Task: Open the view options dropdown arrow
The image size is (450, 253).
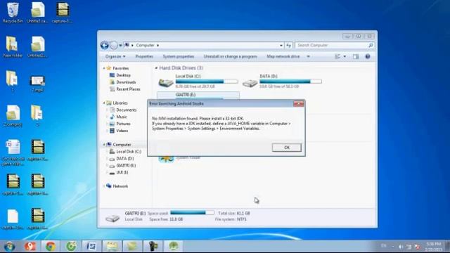Action: coord(345,56)
